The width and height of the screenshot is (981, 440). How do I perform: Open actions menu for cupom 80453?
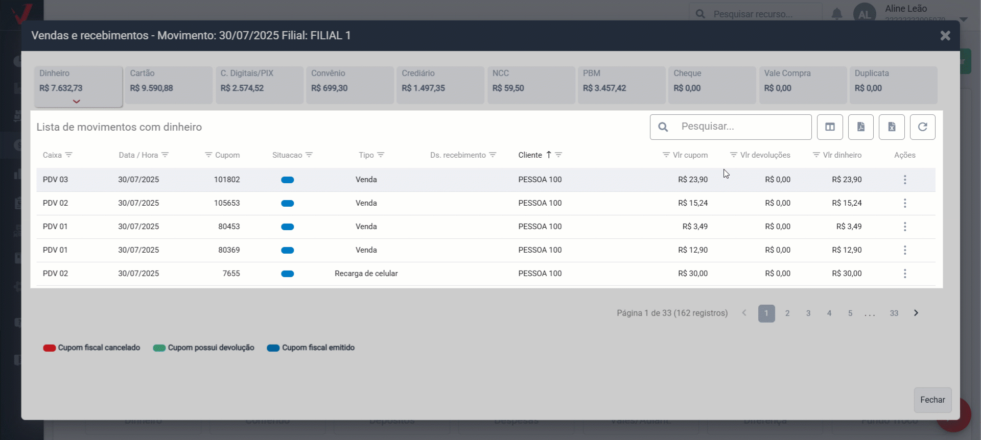click(x=905, y=227)
